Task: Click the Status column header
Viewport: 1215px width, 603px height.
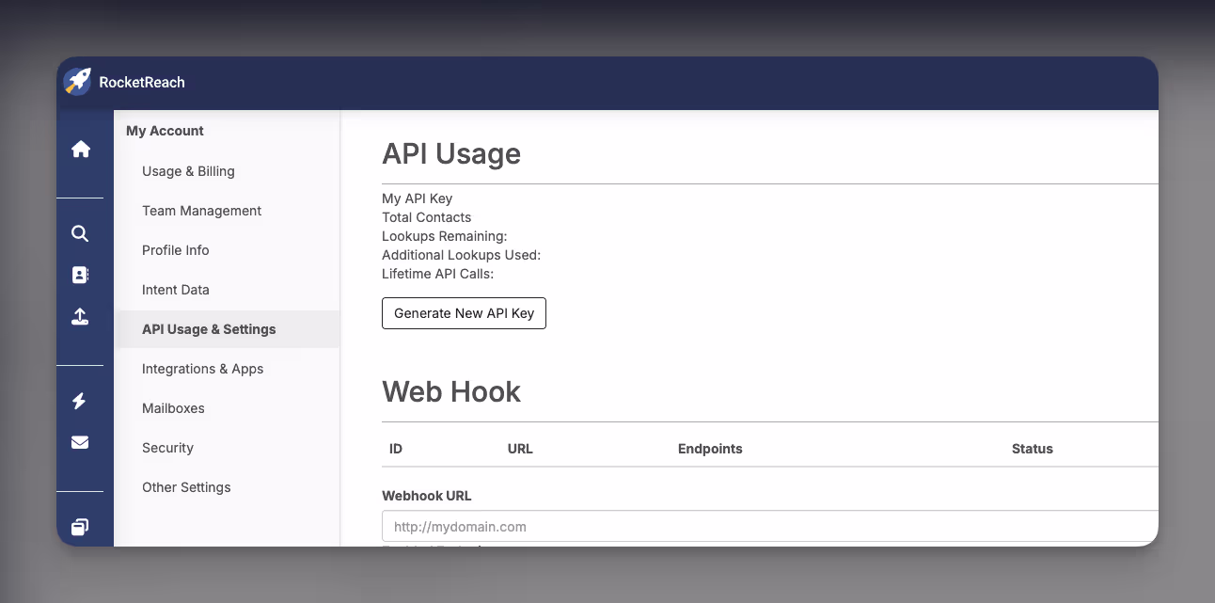Action: [1033, 449]
